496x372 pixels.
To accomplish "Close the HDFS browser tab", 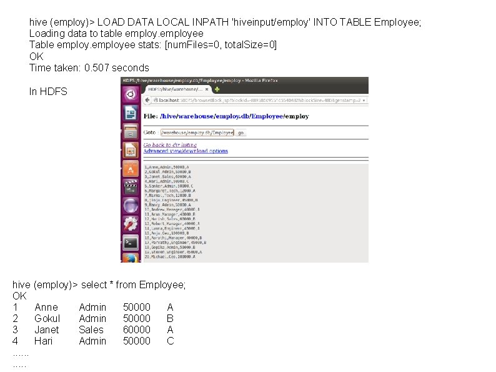I will (207, 89).
